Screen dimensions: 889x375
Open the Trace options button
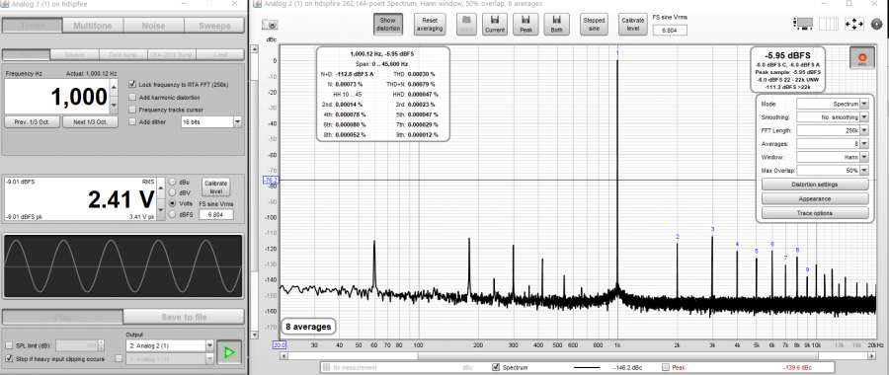[815, 213]
